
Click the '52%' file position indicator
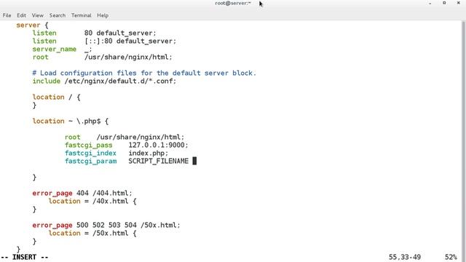pos(451,257)
